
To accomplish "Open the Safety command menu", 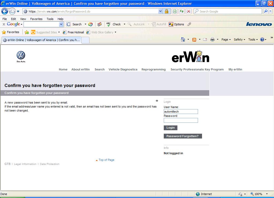I will pyautogui.click(x=239, y=39).
